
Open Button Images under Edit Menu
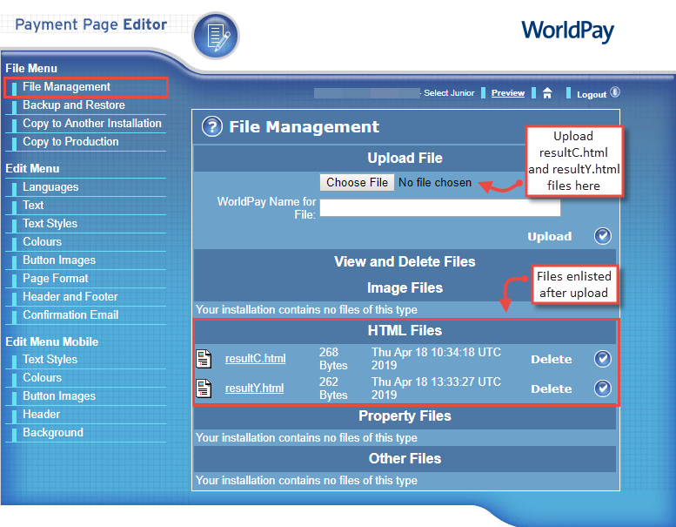pos(59,260)
